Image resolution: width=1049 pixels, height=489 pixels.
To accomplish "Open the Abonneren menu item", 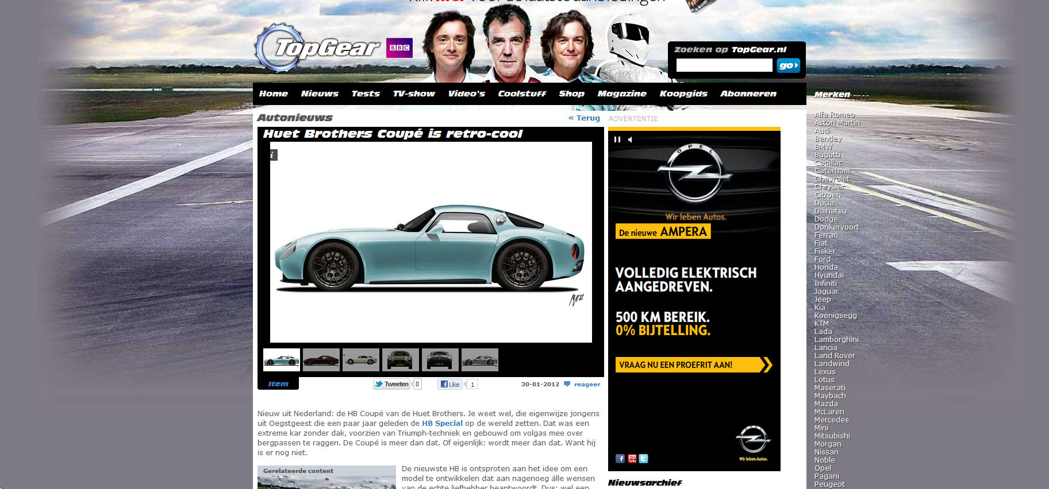I will point(748,94).
